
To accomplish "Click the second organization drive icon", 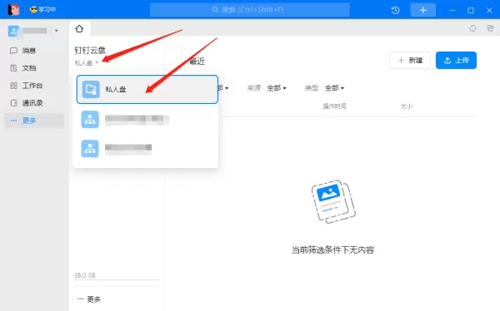I will click(90, 148).
